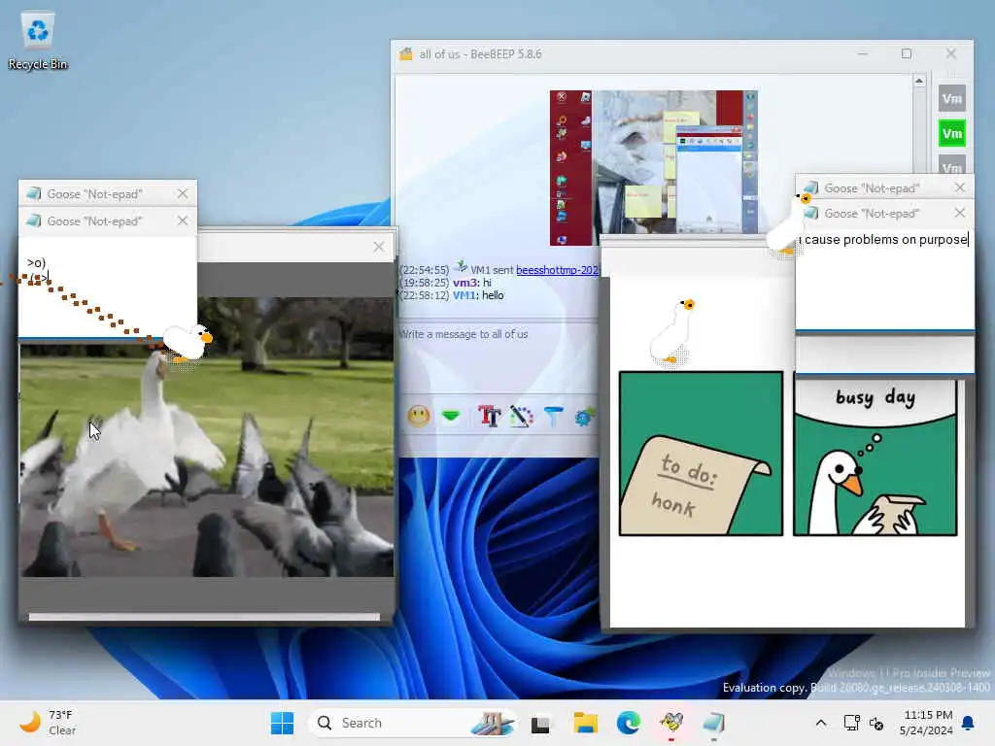The image size is (995, 746).
Task: Click the second left Not-epad title icon
Action: 34,220
